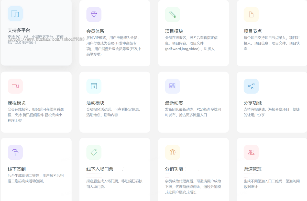The image size is (307, 201).
Task: Click the diamond icon for 会员体系
Action: pos(94,15)
